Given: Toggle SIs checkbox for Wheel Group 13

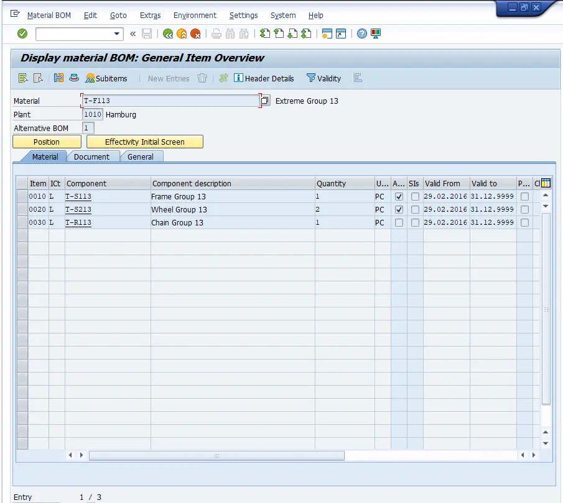Looking at the screenshot, I should point(415,209).
